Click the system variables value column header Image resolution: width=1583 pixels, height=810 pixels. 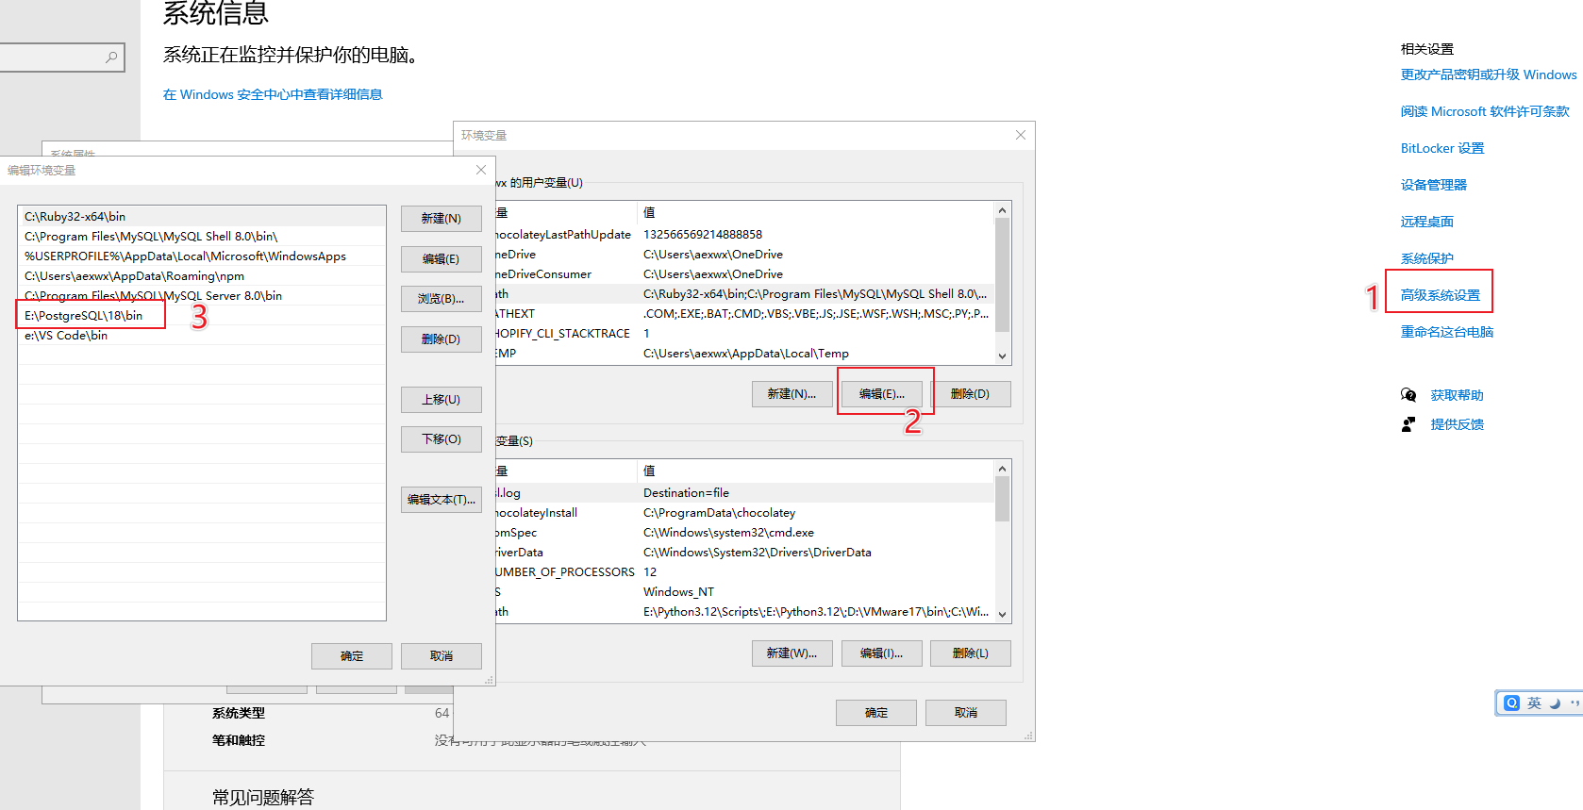click(x=816, y=471)
